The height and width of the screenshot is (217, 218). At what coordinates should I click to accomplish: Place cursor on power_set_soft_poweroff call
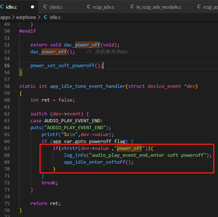66,66
